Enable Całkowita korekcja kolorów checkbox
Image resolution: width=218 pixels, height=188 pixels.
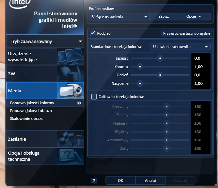click(94, 97)
